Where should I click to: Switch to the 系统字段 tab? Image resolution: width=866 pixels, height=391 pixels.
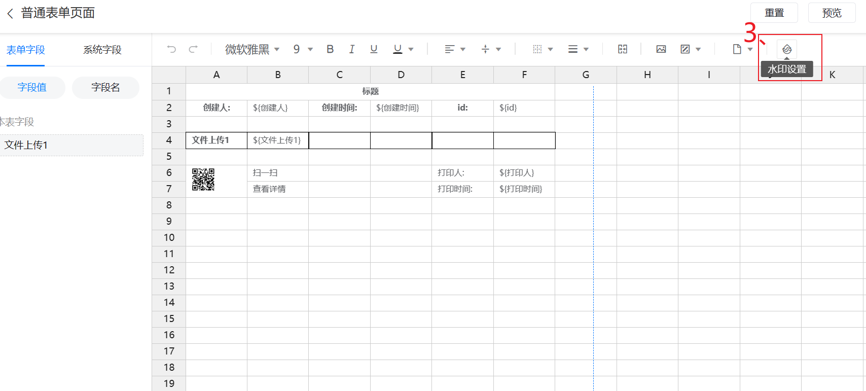tap(102, 50)
